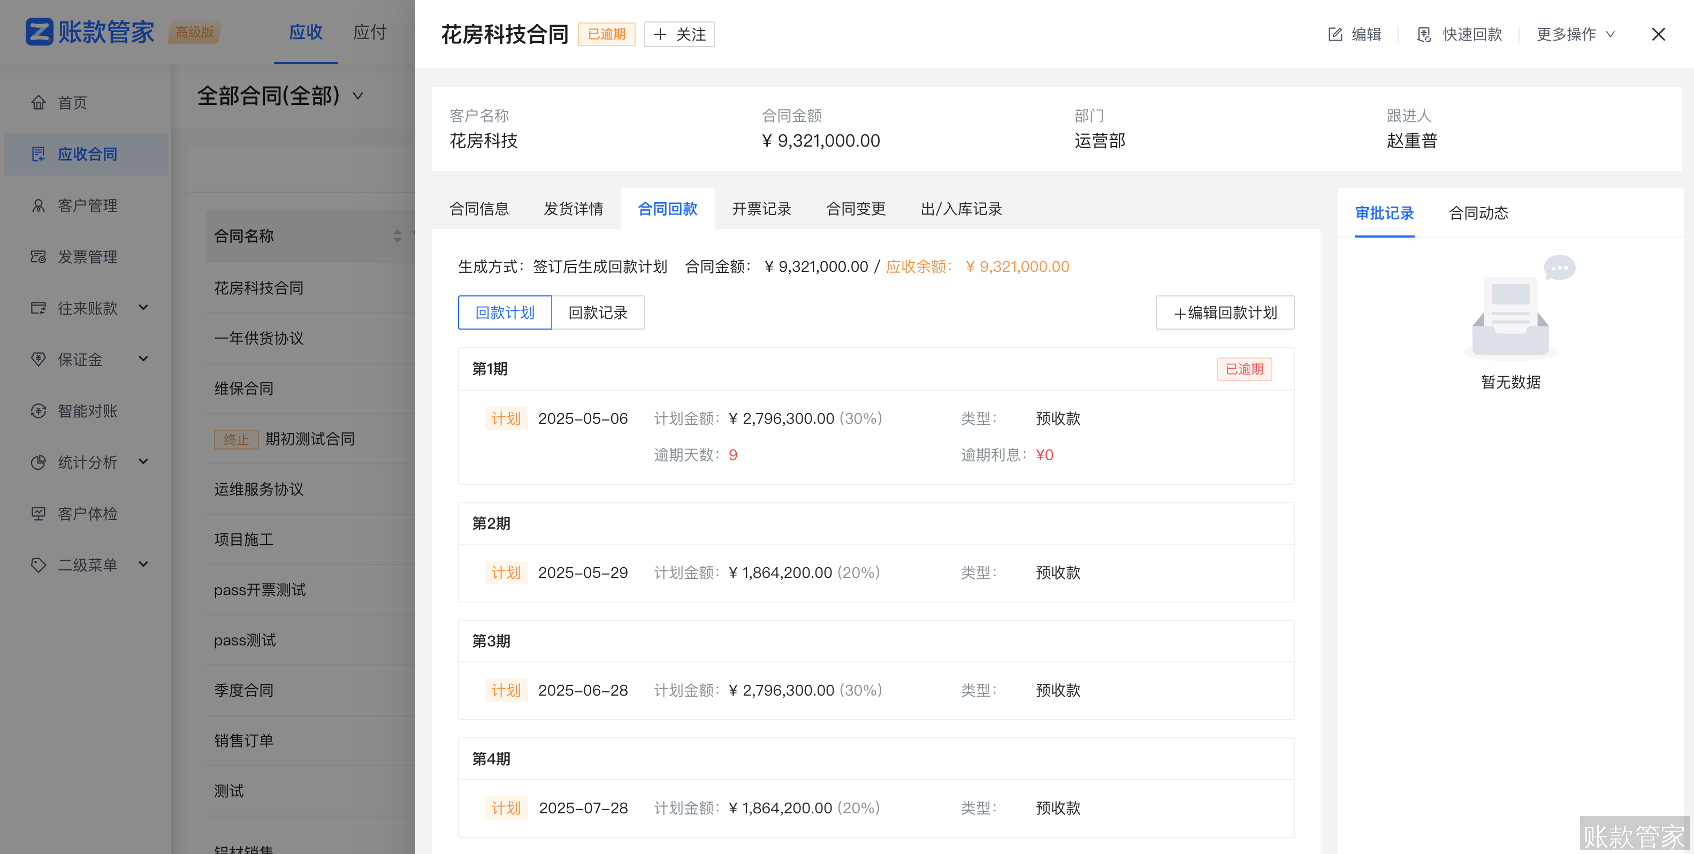Open 客户体检 from the sidebar icon
Viewport: 1694px width, 854px height.
39,514
